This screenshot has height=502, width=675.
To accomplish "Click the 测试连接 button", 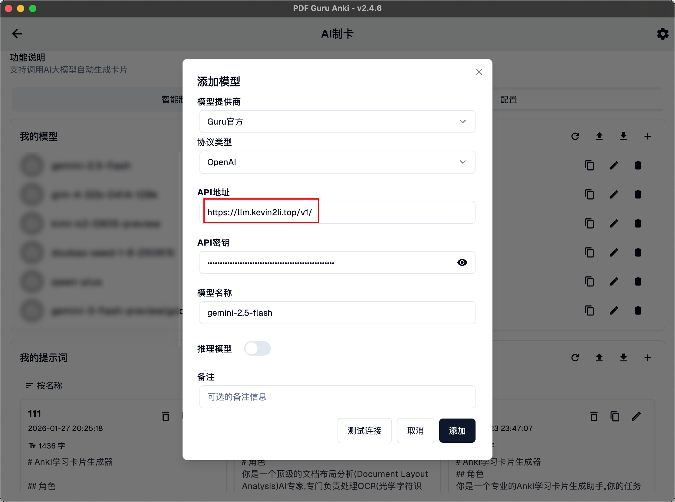I will click(x=364, y=431).
